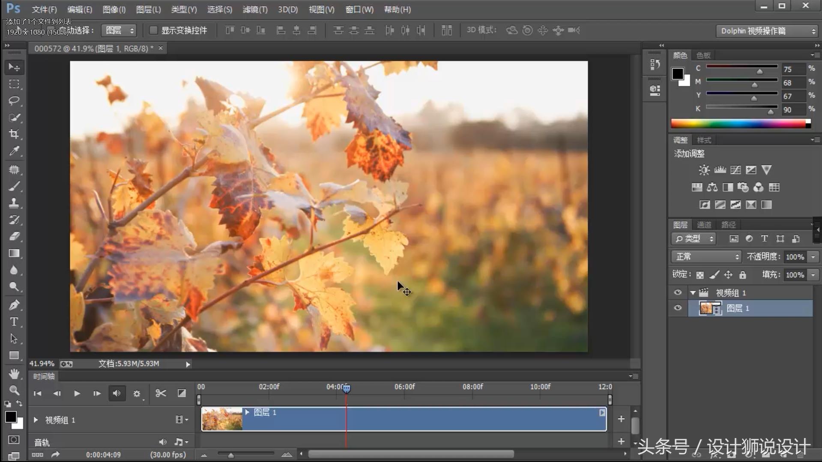This screenshot has height=462, width=822.
Task: Click the CMYK color spectrum bar
Action: 739,124
